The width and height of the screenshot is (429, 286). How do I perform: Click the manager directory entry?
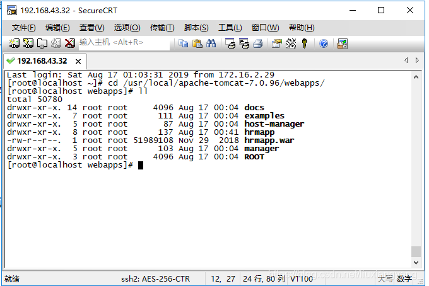pyautogui.click(x=262, y=149)
